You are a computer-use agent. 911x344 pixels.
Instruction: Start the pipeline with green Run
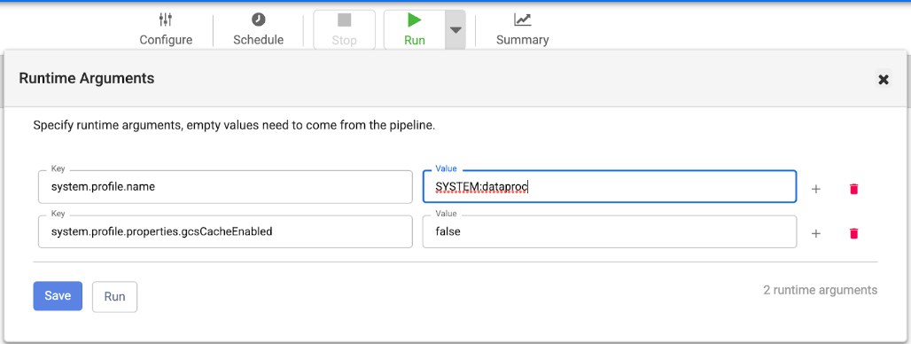tap(414, 29)
